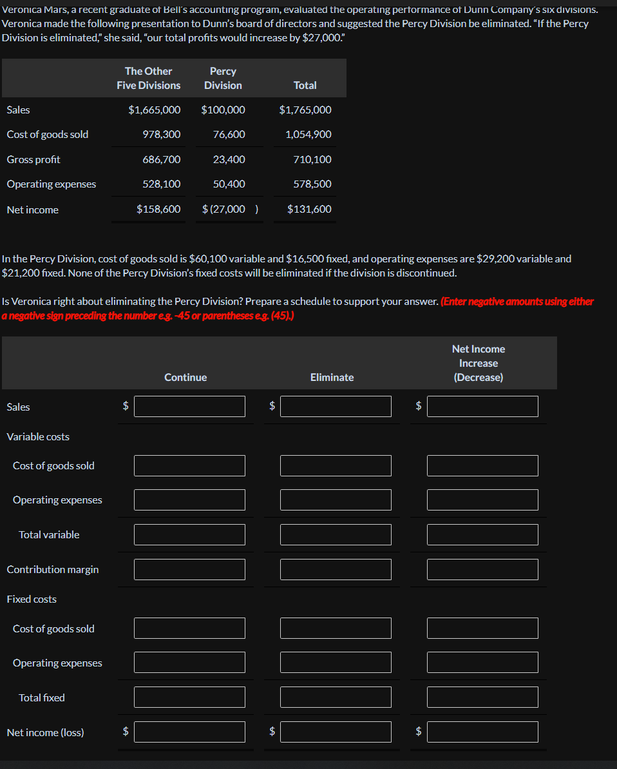Select Contribution margin Net Income input
This screenshot has width=617, height=769.
482,569
